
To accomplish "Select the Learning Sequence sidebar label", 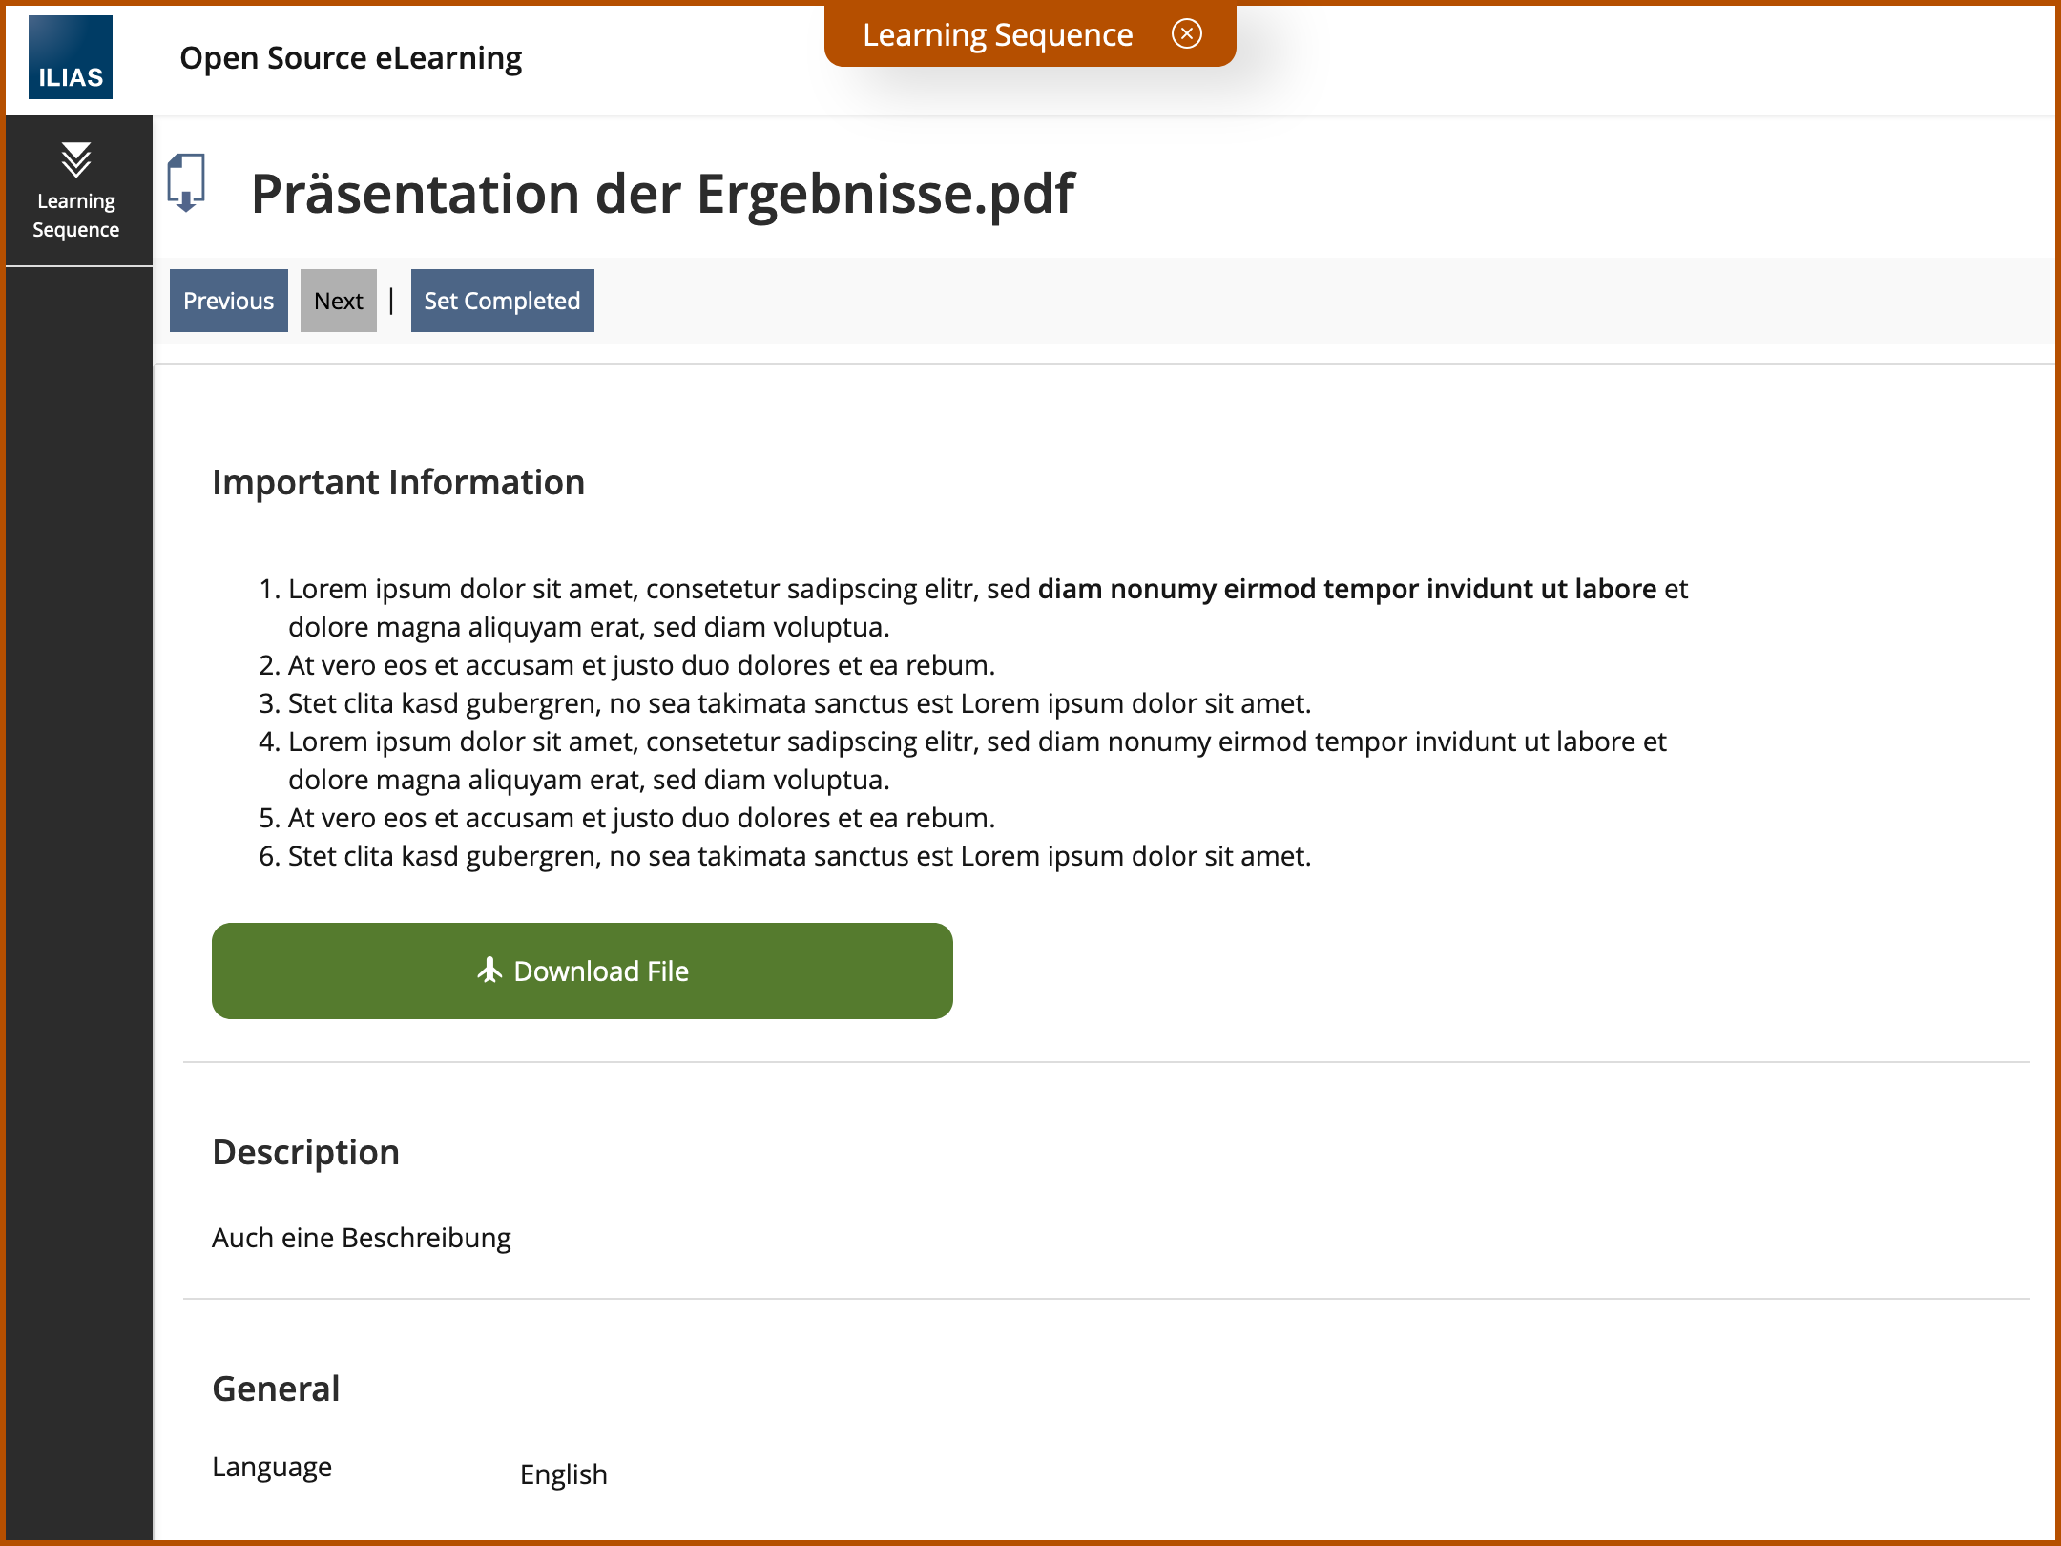I will (76, 216).
